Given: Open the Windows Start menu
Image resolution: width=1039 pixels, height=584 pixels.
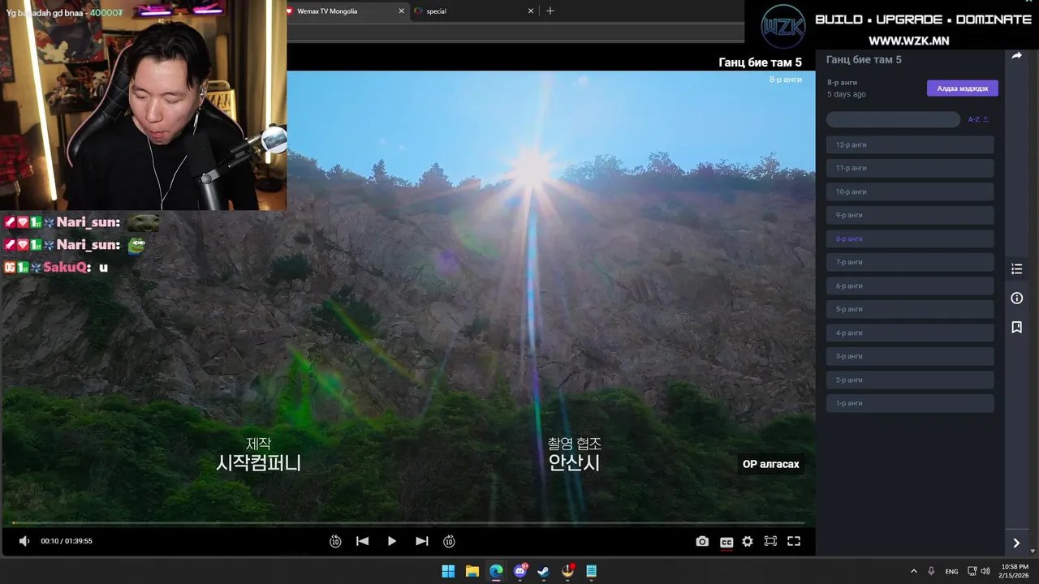Looking at the screenshot, I should click(x=448, y=571).
